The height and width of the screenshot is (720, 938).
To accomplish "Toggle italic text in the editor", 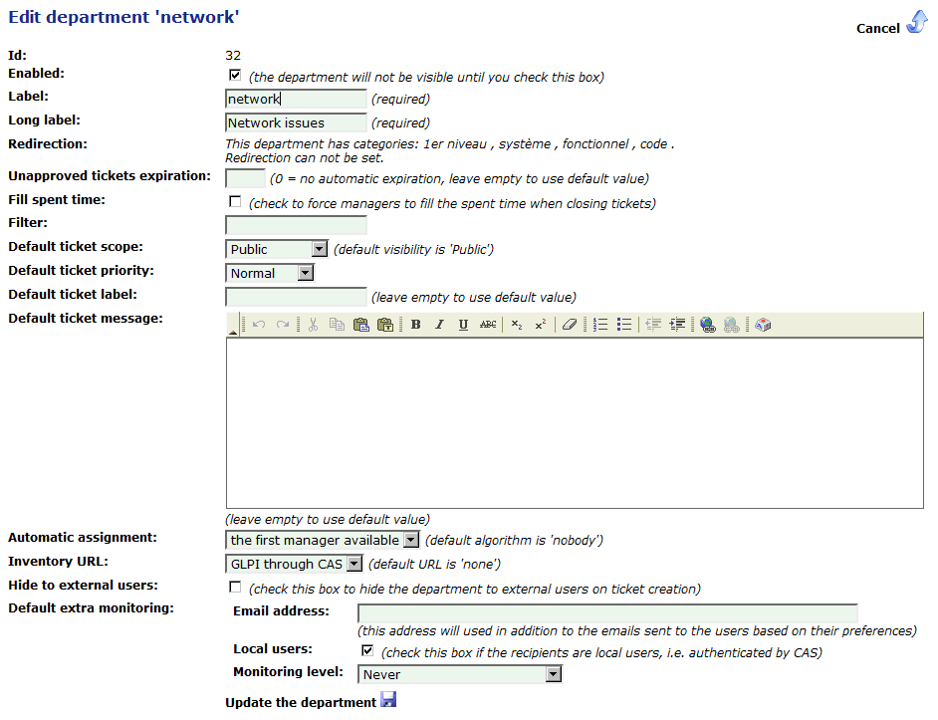I will tap(439, 325).
